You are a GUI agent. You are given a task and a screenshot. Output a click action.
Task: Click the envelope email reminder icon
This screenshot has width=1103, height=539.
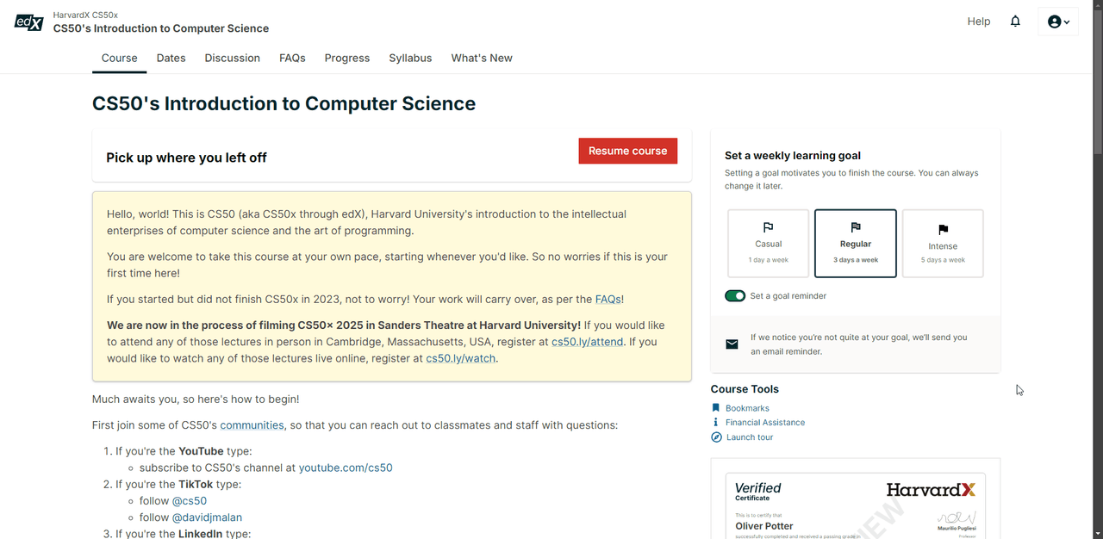[732, 344]
